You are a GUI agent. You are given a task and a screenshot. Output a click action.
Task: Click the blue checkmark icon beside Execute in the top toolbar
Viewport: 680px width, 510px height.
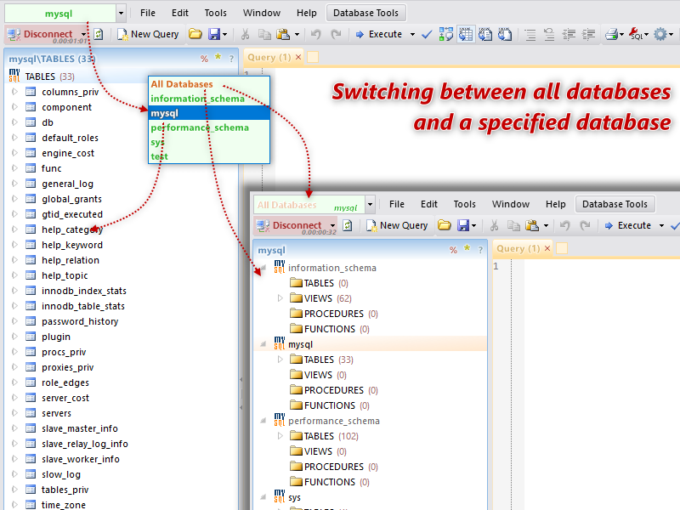coord(427,34)
